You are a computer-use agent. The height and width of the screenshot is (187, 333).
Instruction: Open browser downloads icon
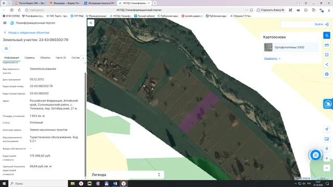(x=329, y=10)
